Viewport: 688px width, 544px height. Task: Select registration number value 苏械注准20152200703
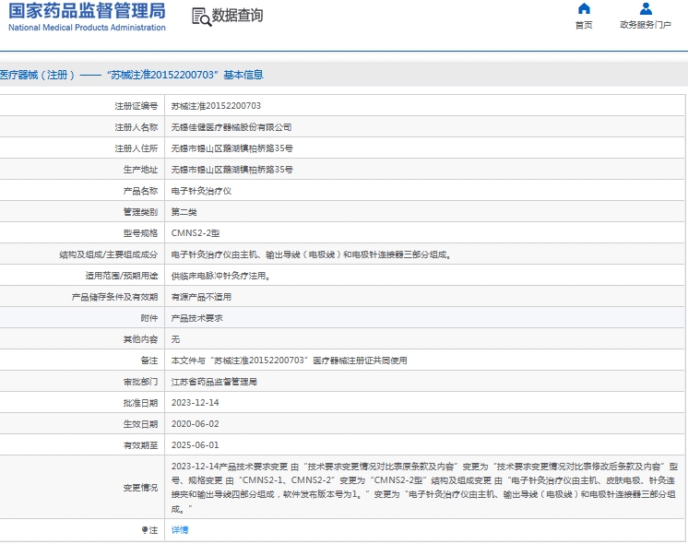click(216, 106)
